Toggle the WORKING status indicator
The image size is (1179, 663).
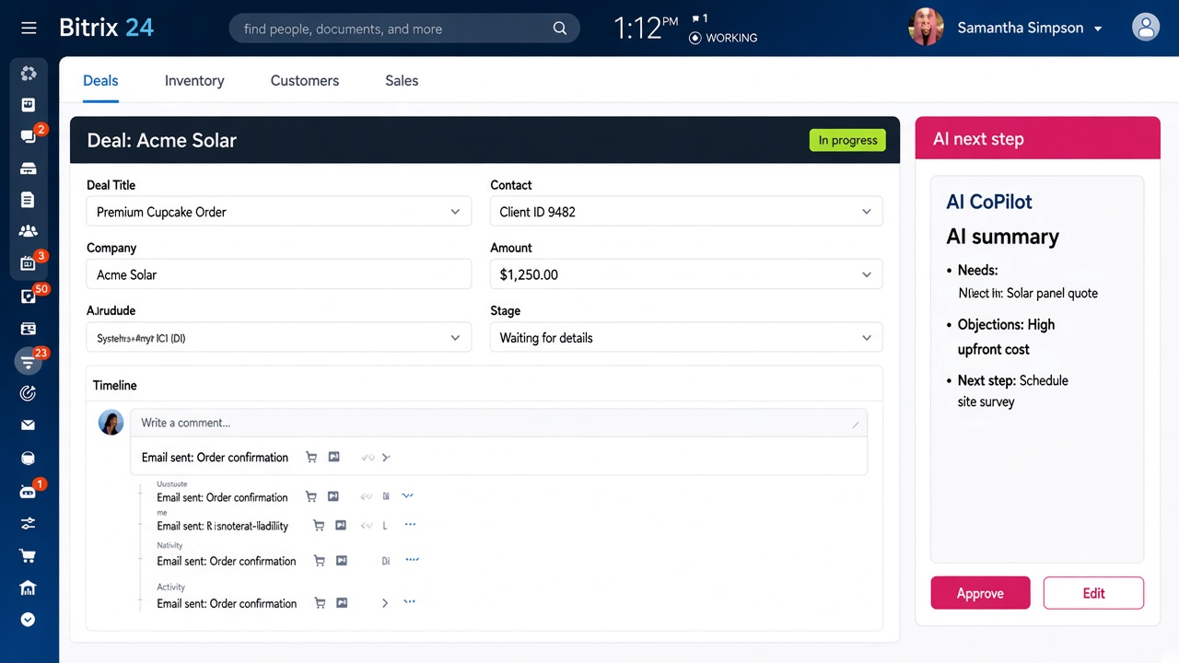724,38
